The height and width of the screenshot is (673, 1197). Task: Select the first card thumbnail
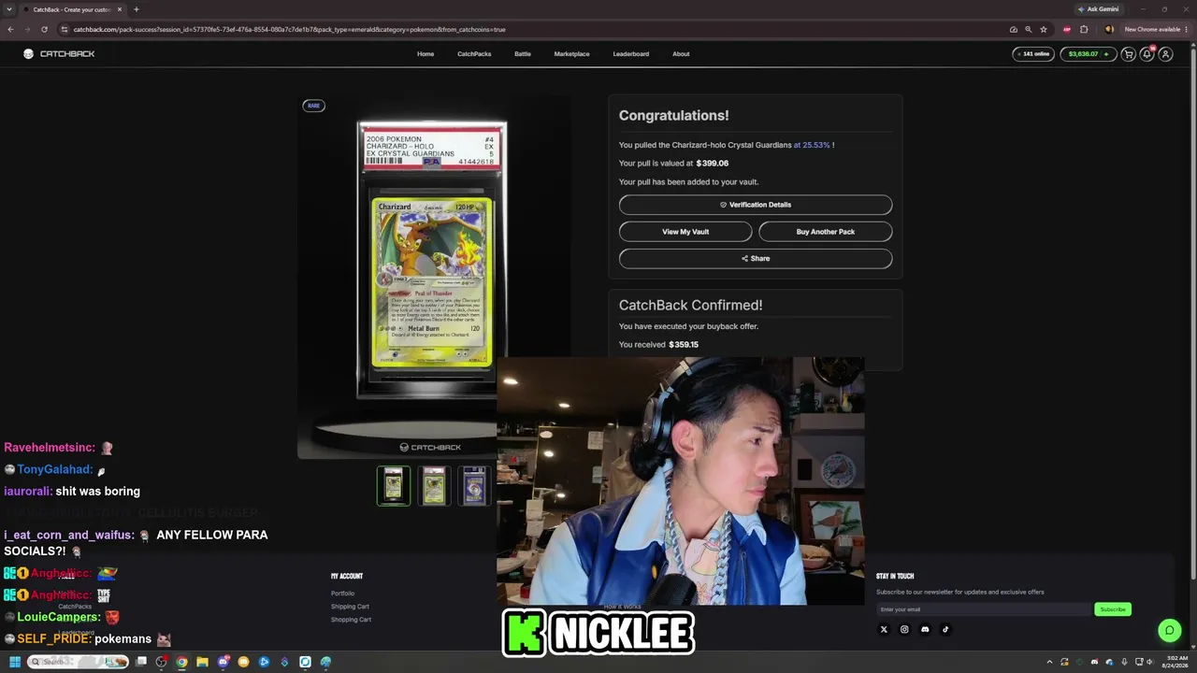coord(394,486)
